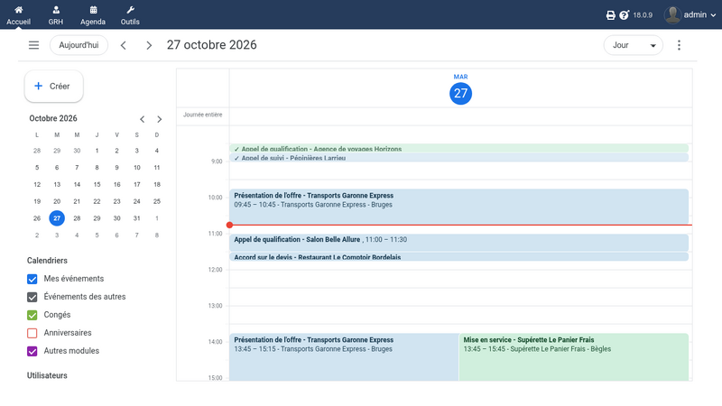Select 10 October in mini calendar
Screen dimensions: 722x406
click(137, 168)
